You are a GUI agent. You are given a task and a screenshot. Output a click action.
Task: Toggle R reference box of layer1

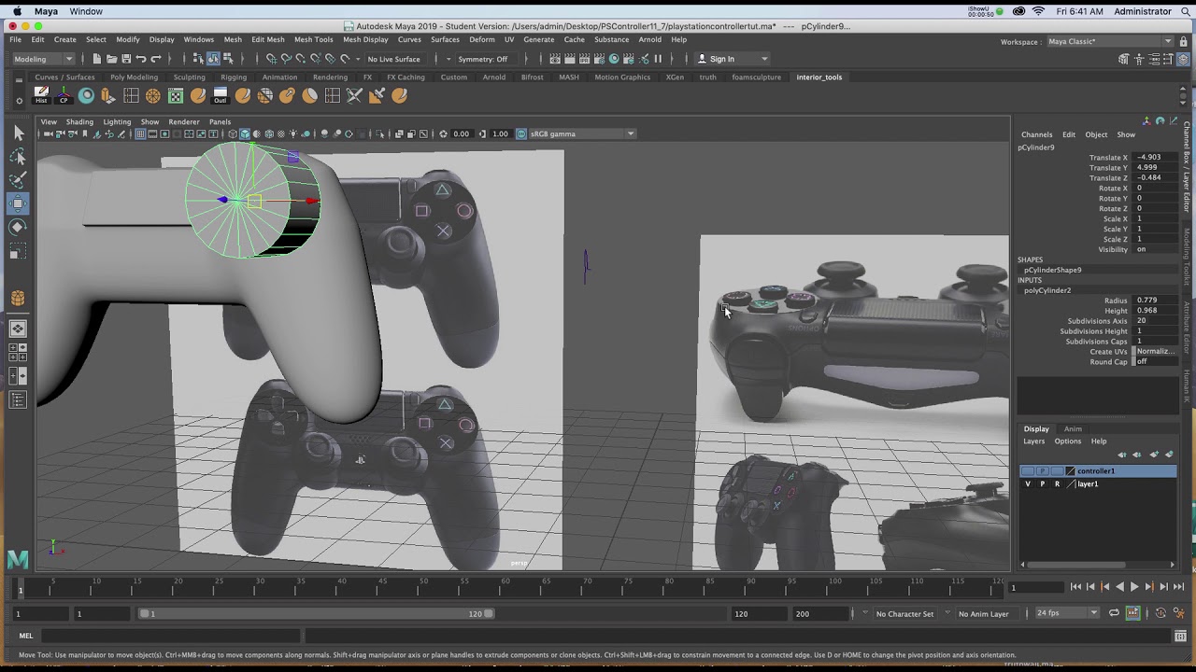click(1057, 484)
